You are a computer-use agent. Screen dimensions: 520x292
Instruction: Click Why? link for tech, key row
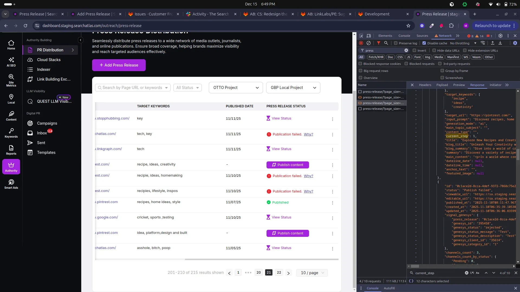pyautogui.click(x=308, y=134)
